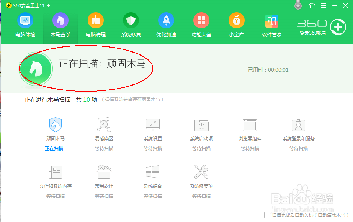Open the 功能大全 grid icon

coord(201,20)
